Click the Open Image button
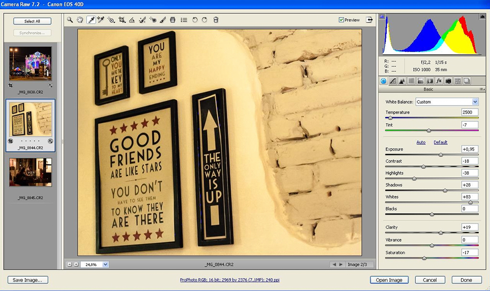This screenshot has height=291, width=490. coord(389,280)
